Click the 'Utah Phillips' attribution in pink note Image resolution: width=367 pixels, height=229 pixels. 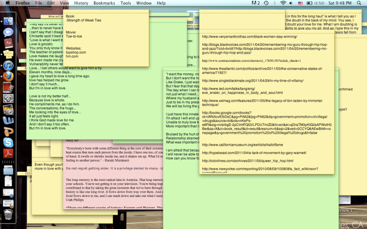pos(75,200)
